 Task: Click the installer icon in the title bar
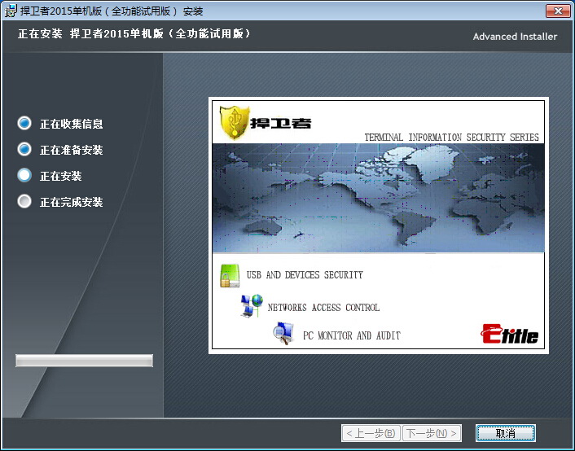pyautogui.click(x=11, y=11)
